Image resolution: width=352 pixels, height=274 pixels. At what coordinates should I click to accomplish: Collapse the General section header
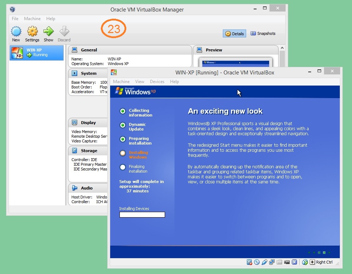[89, 50]
